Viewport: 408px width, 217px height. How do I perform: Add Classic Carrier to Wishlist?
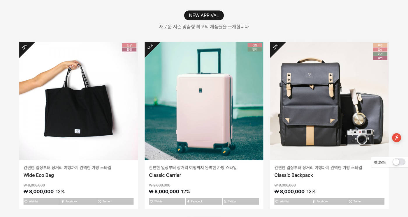[x=167, y=201]
